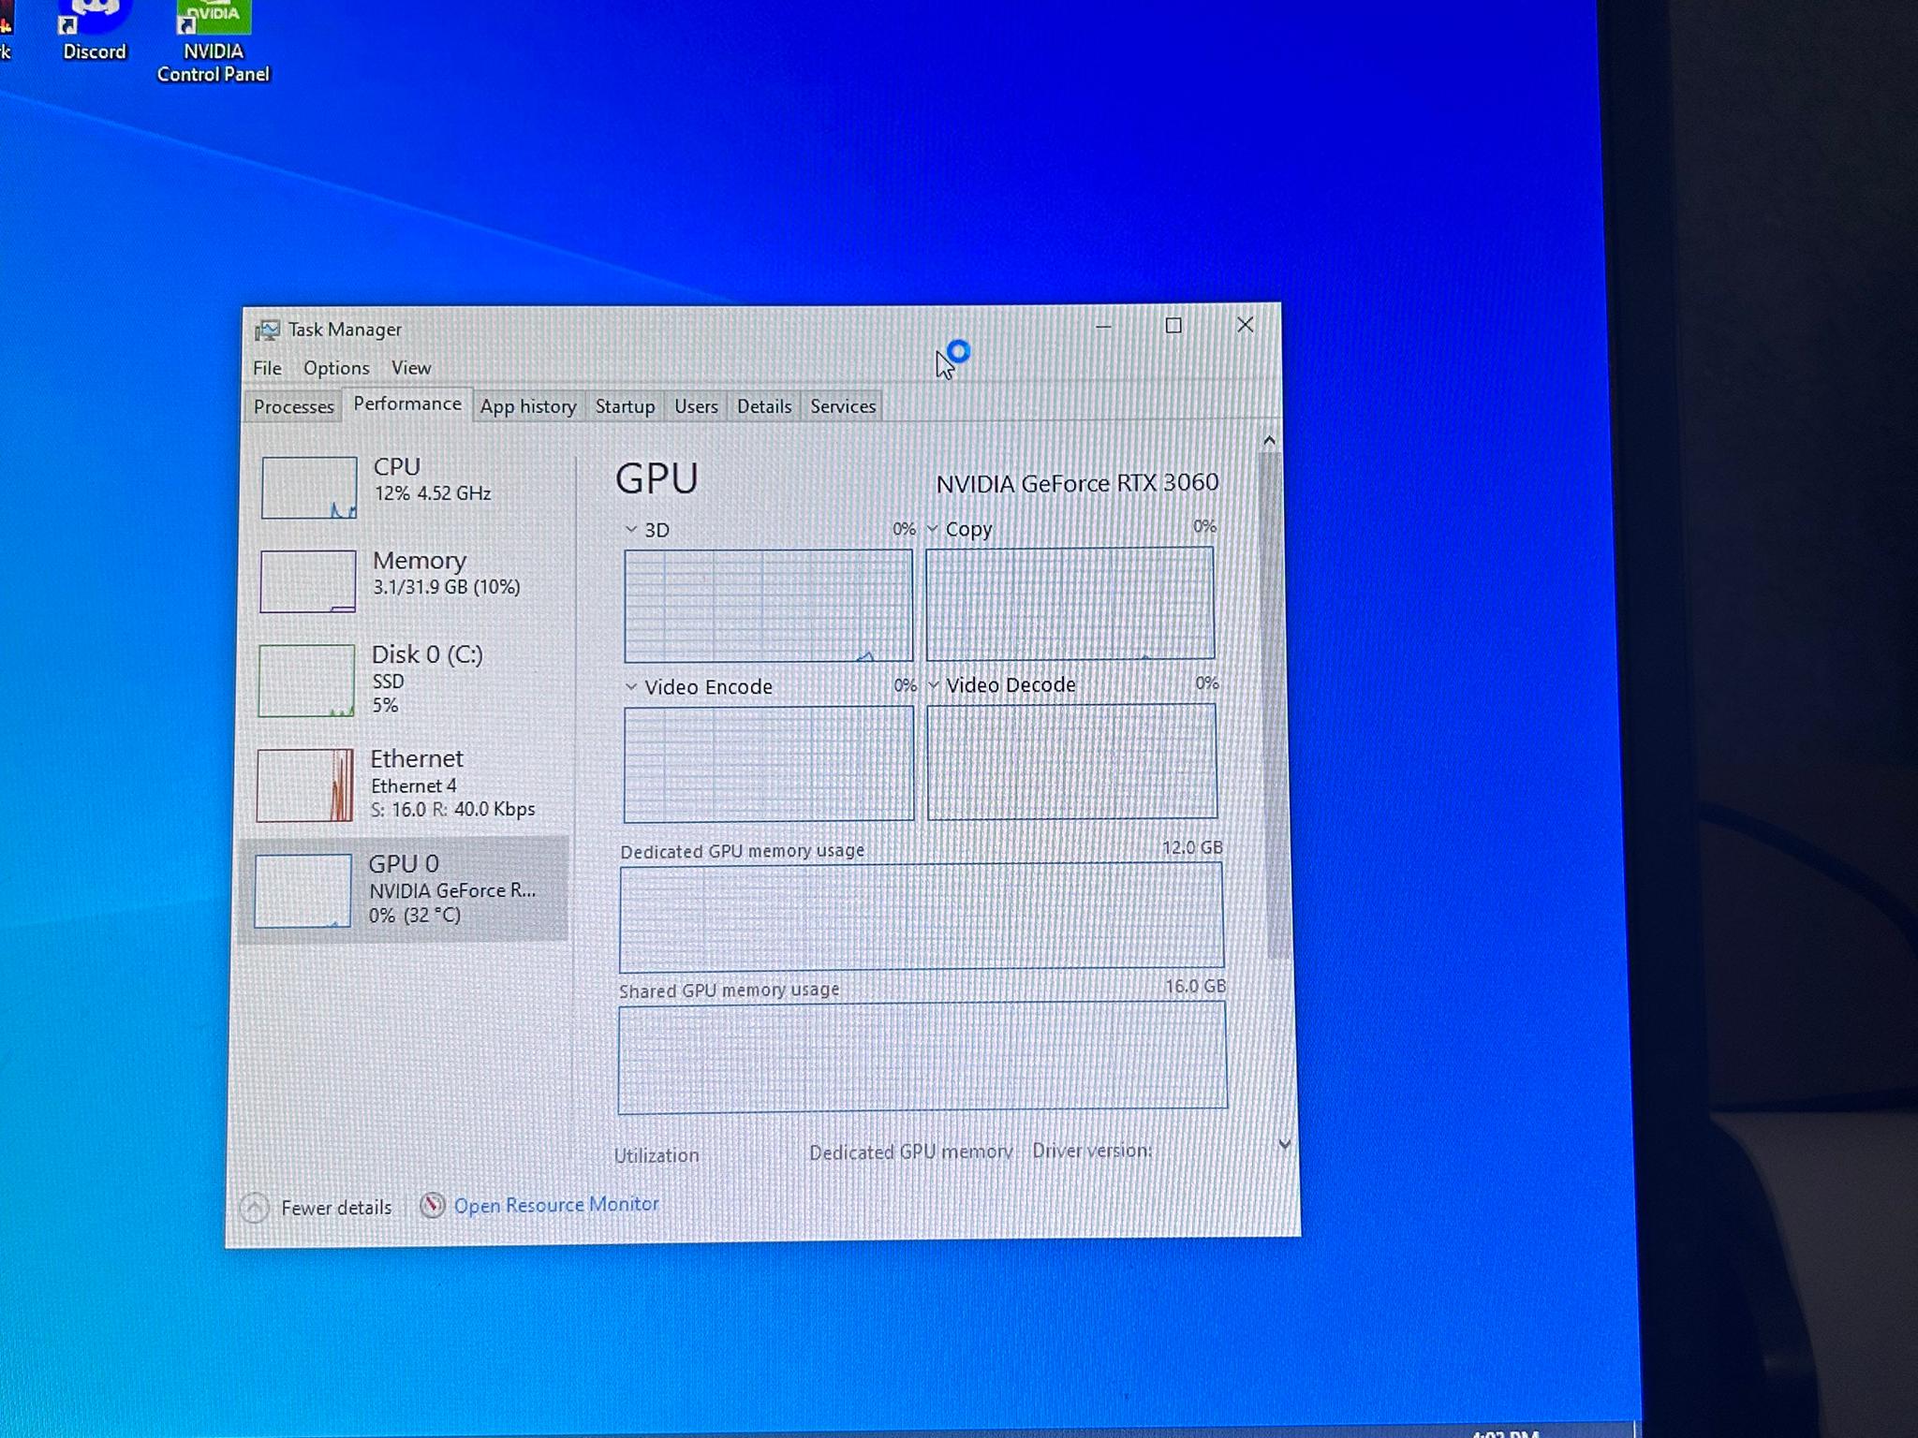Viewport: 1918px width, 1438px height.
Task: Expand the Video Decode graph dropdown
Action: pyautogui.click(x=934, y=685)
